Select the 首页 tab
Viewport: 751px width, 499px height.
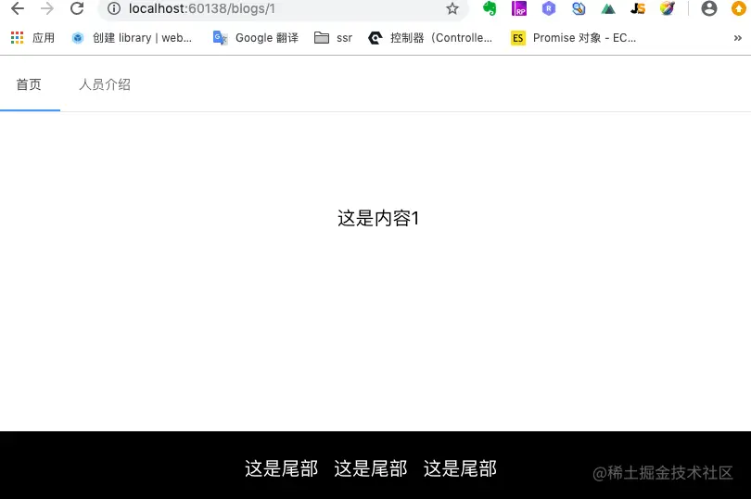[29, 84]
